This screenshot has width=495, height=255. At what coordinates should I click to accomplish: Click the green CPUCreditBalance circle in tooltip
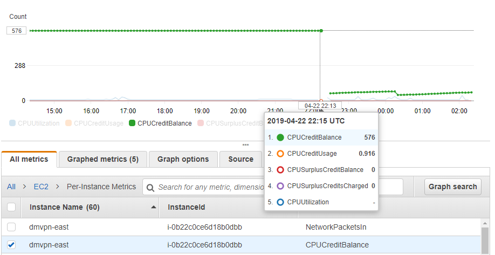pyautogui.click(x=280, y=137)
